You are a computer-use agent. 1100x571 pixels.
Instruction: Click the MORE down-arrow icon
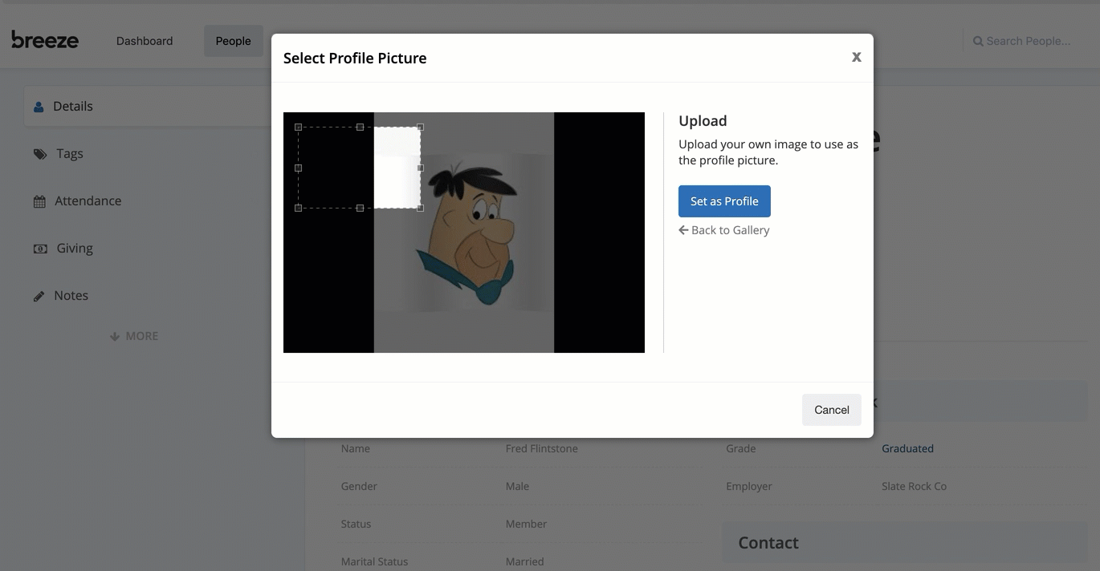pos(115,336)
